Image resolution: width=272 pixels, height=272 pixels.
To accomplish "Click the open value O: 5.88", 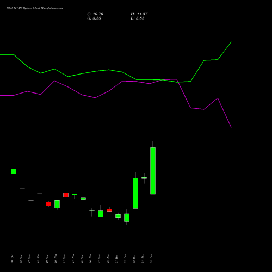I will click(94, 18).
